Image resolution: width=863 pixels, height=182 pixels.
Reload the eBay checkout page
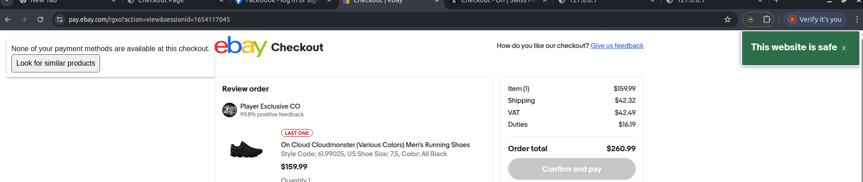40,19
